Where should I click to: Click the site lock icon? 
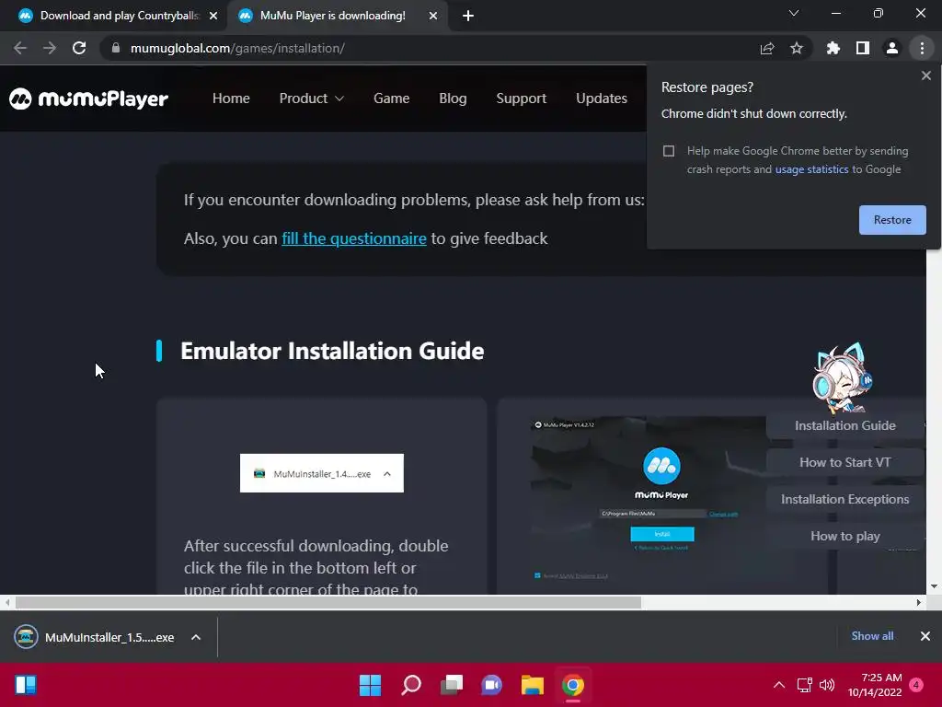pos(116,48)
